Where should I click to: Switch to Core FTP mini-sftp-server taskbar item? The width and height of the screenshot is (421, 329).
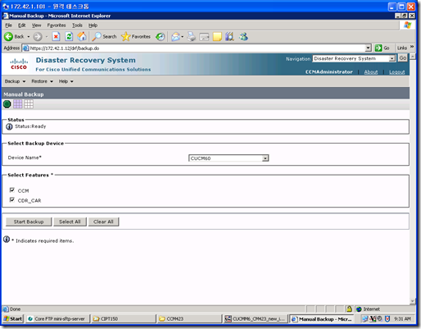point(57,319)
